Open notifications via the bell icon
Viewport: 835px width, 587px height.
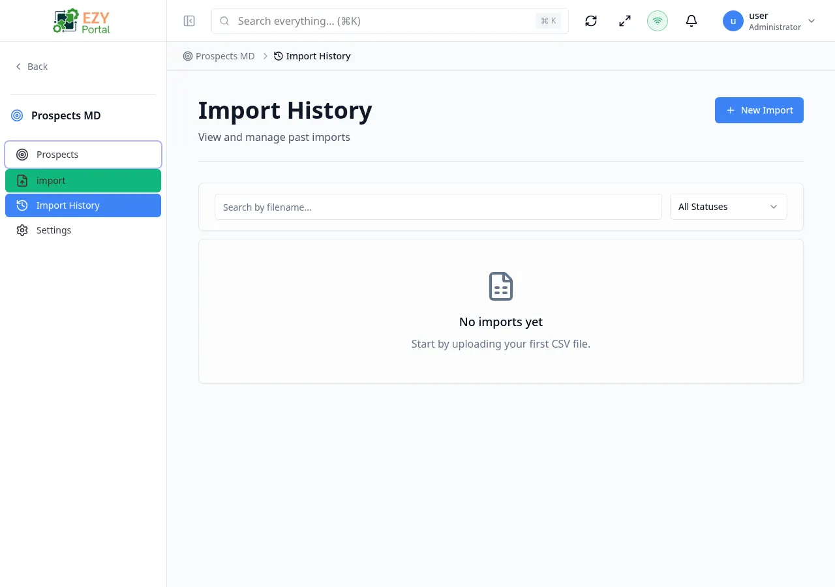[x=691, y=20]
